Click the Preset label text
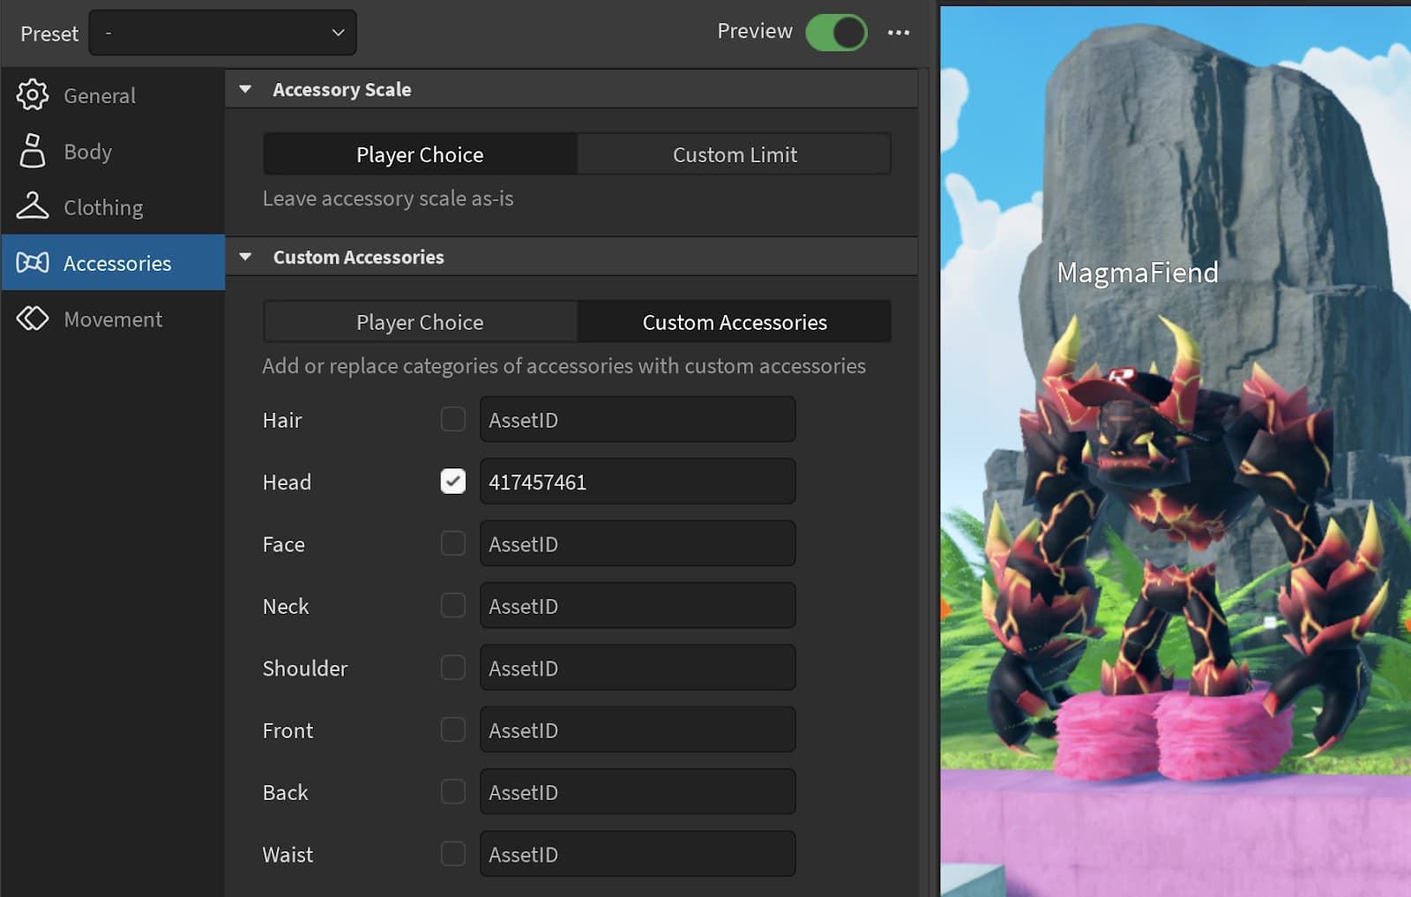 (49, 34)
